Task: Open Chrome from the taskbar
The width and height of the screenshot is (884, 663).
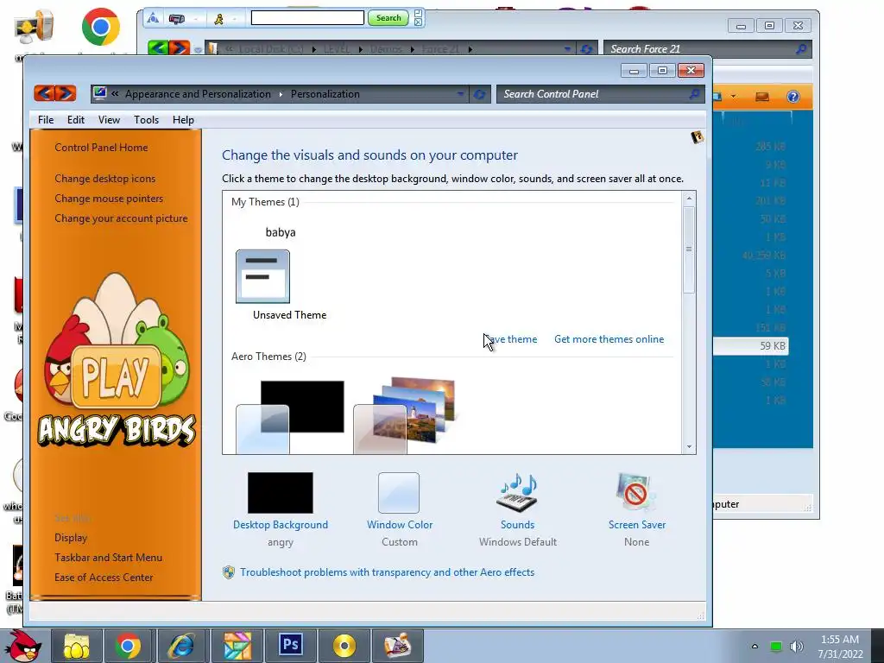Action: click(x=128, y=646)
